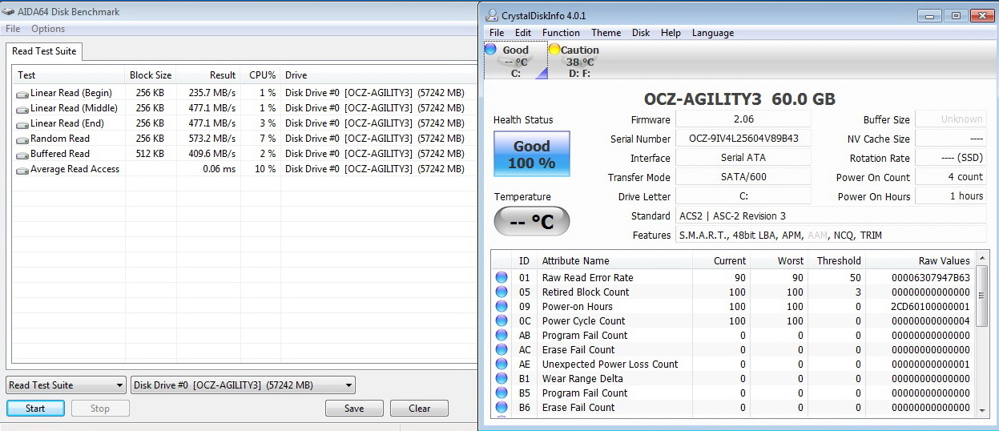Click the blue orb for attribute AB Program Fail Count
The image size is (999, 431).
(x=502, y=336)
